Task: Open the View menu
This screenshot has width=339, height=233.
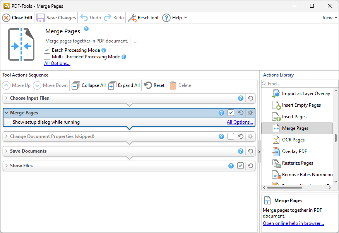Action: [x=330, y=18]
